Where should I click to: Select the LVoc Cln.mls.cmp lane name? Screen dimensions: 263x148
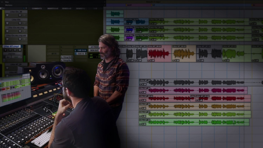[x=16, y=27]
